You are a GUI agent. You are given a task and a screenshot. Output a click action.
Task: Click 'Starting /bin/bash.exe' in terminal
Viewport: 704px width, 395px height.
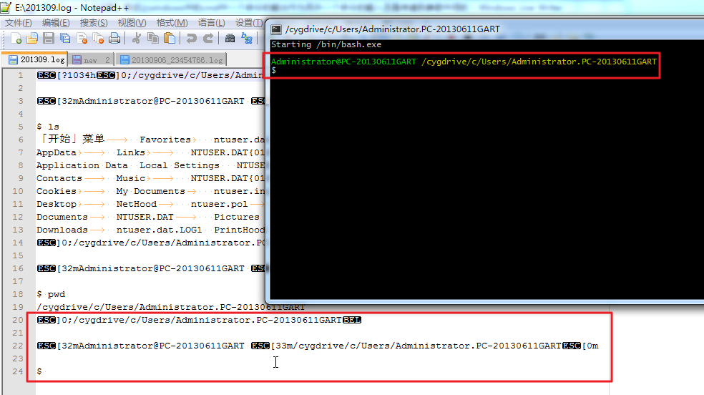pos(326,44)
